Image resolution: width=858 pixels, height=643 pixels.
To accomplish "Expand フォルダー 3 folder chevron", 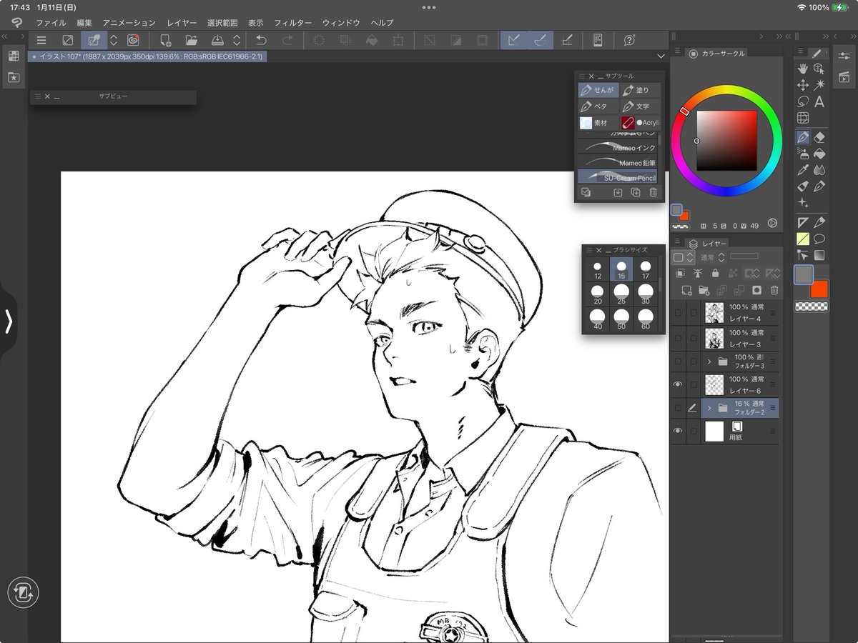I will [x=709, y=361].
